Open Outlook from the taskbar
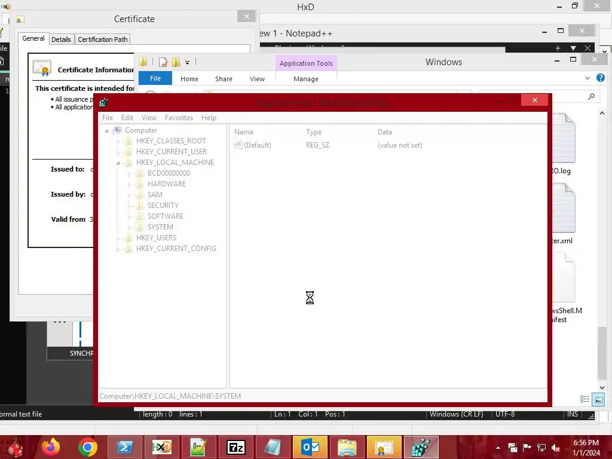This screenshot has width=612, height=459. click(x=310, y=447)
